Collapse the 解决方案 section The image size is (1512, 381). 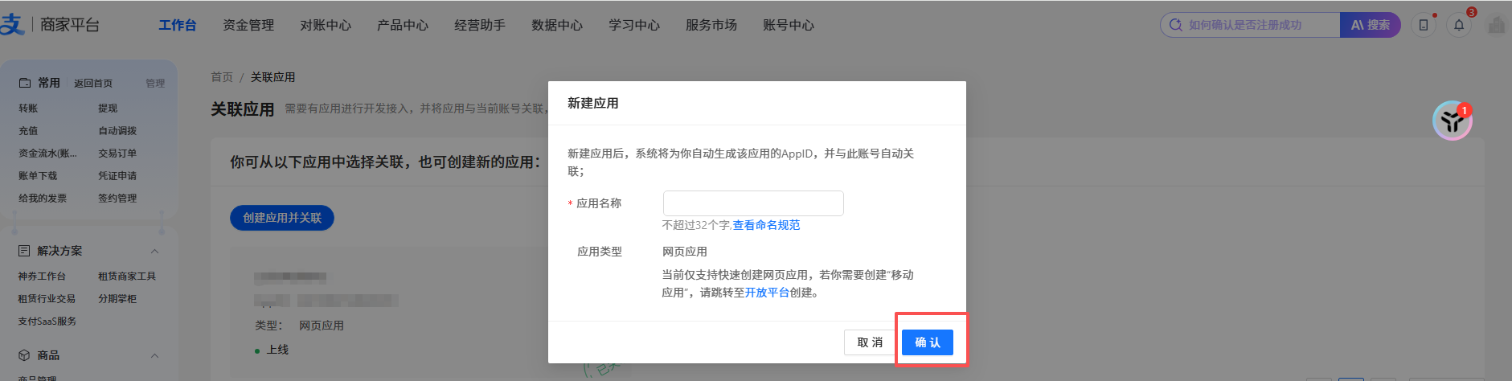(x=154, y=252)
